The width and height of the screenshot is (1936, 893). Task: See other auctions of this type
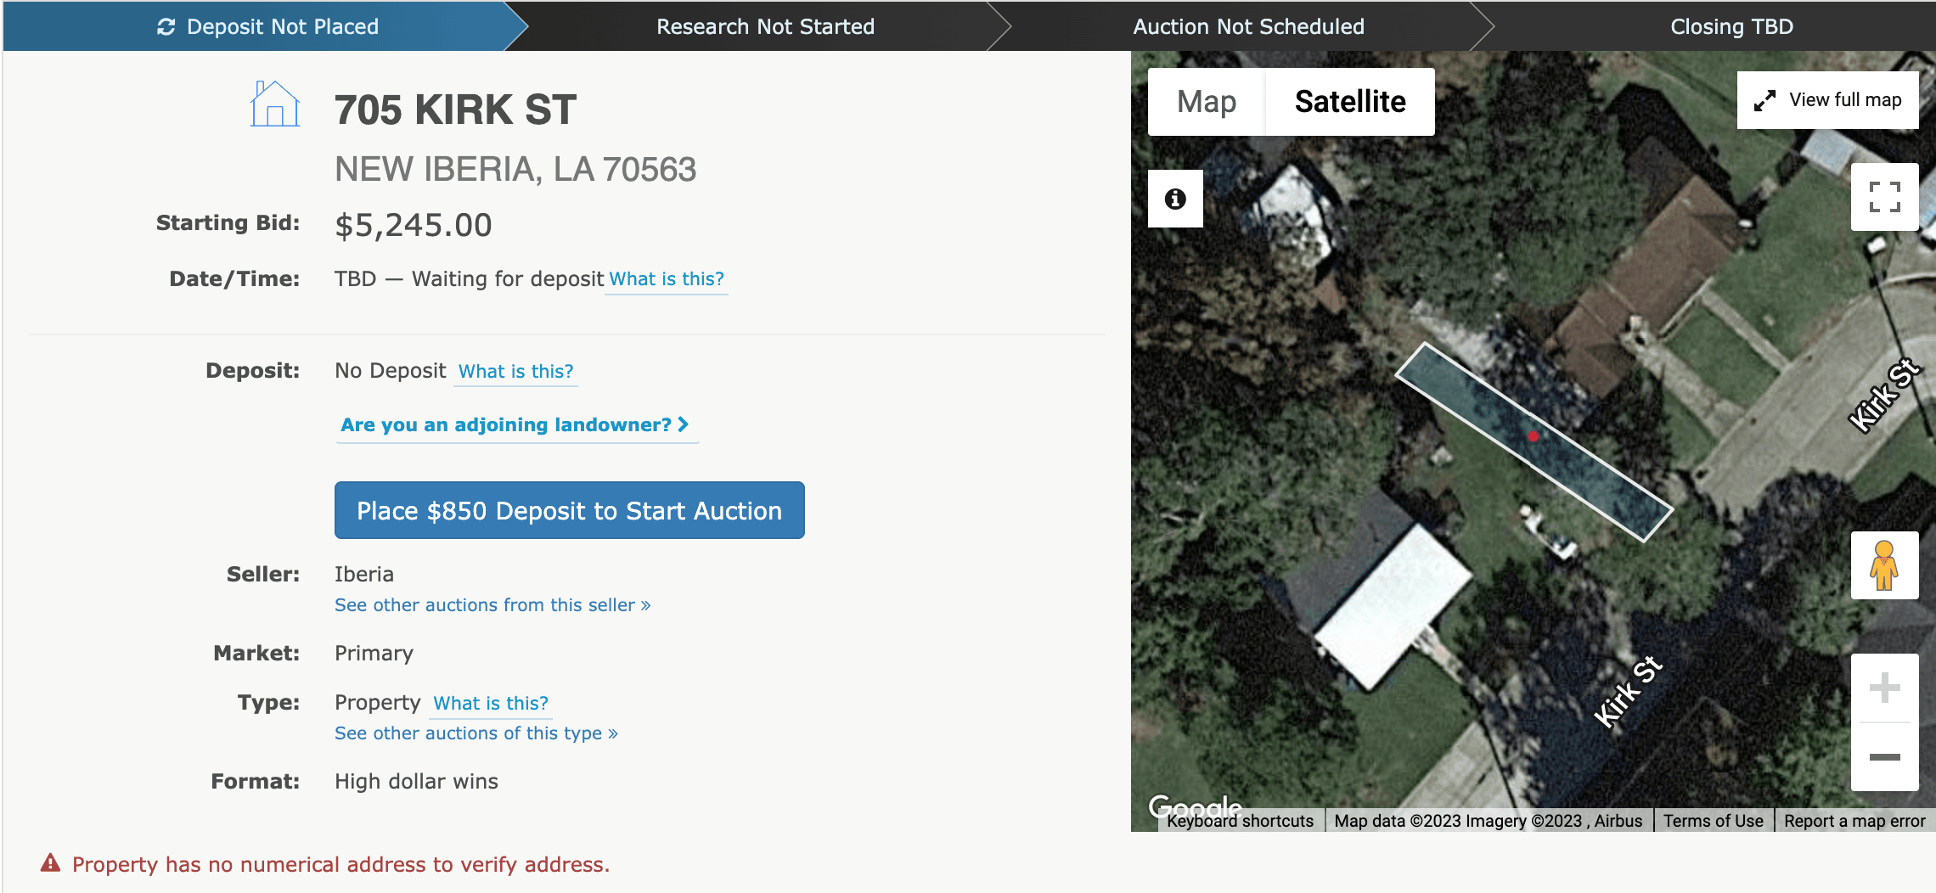[476, 733]
